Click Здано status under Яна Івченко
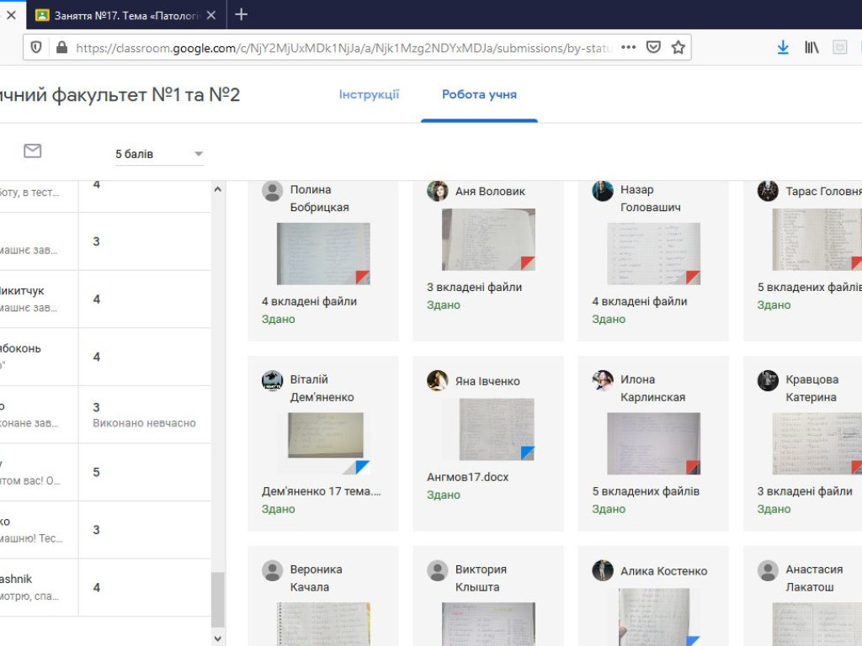This screenshot has width=862, height=646. point(444,495)
